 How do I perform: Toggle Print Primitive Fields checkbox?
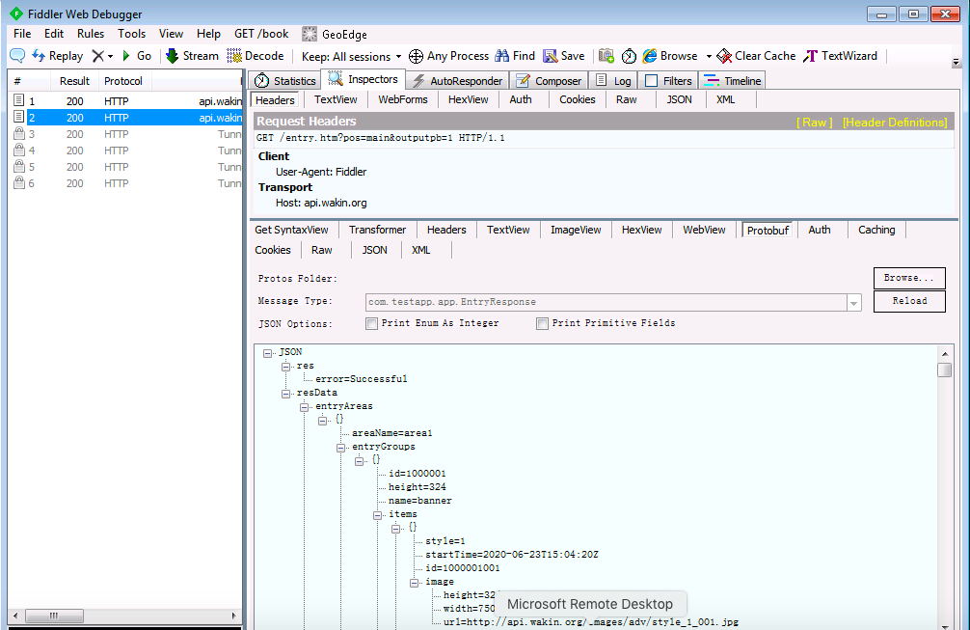coord(543,323)
